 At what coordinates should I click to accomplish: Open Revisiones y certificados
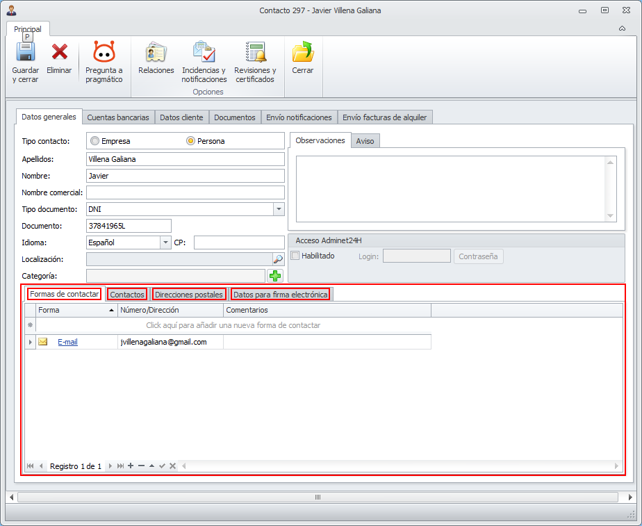coord(255,53)
